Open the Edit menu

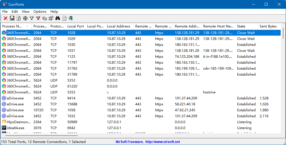[x=15, y=12]
